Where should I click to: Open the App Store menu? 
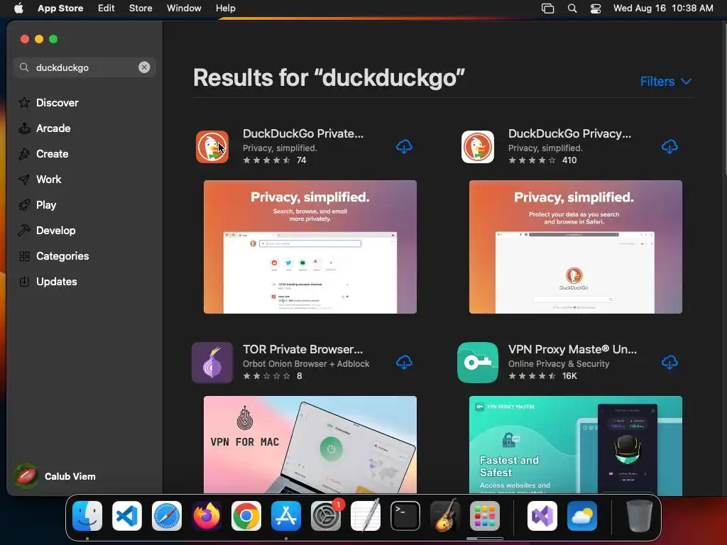(60, 9)
